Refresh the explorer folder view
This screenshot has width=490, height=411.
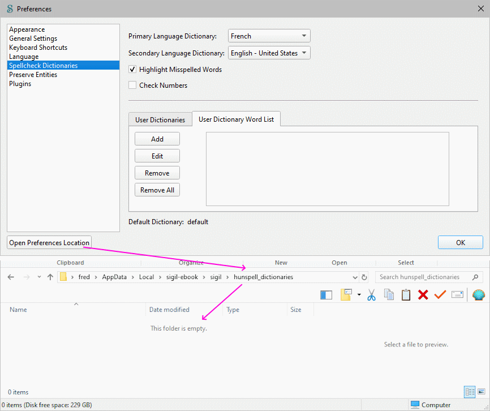click(364, 277)
